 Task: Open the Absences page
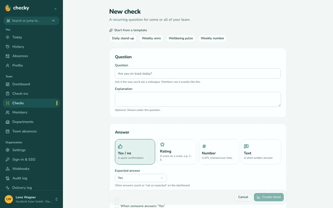click(31, 56)
